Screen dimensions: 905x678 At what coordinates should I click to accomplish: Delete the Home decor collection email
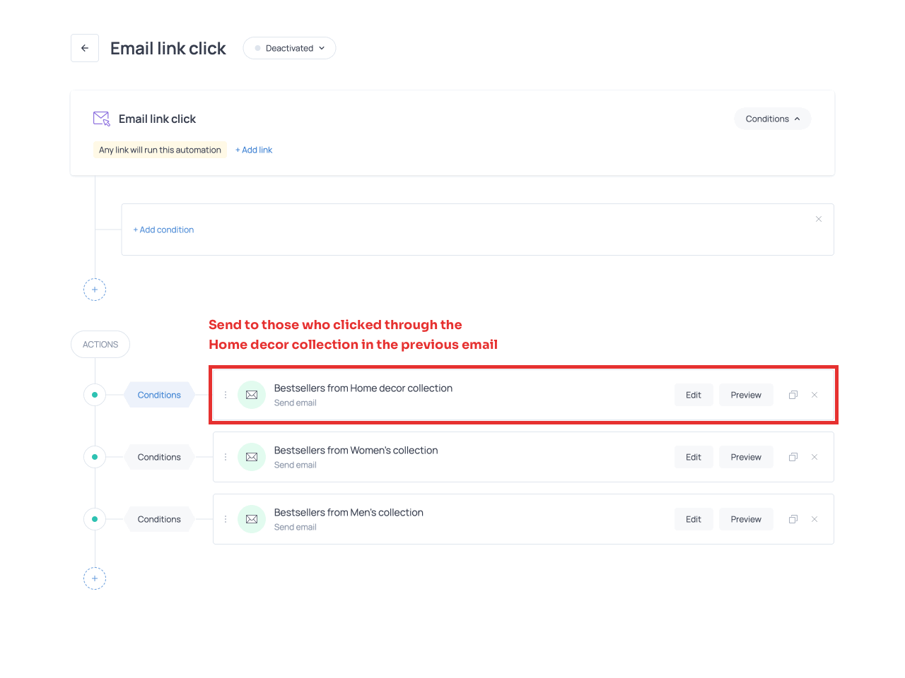[814, 395]
